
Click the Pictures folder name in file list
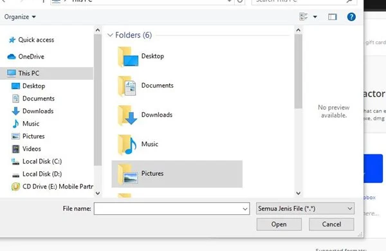click(152, 173)
